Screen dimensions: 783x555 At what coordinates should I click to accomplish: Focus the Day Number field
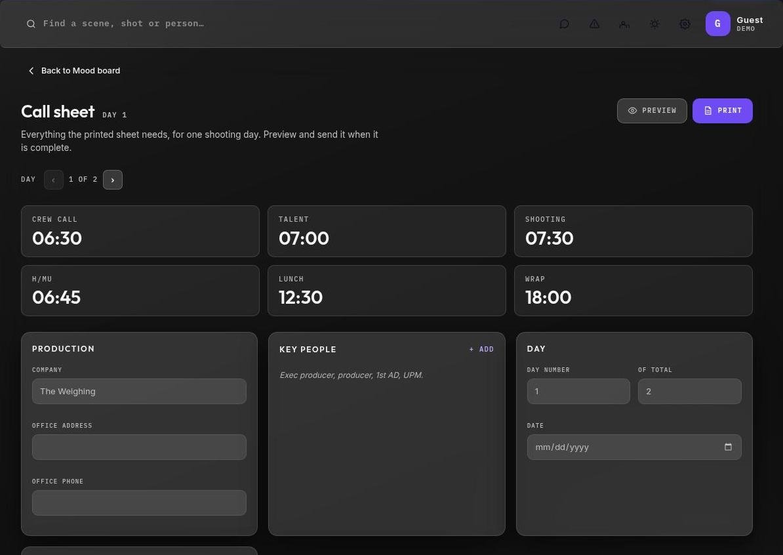tap(578, 391)
